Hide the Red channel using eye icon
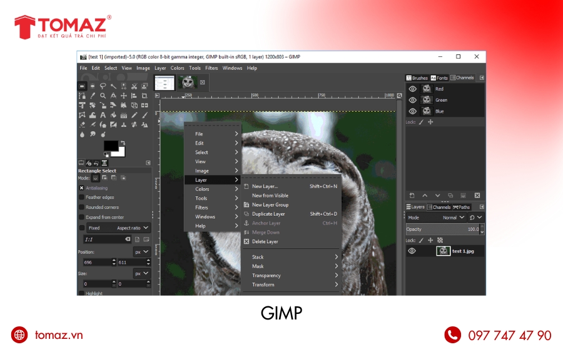563x352 pixels. (x=412, y=89)
